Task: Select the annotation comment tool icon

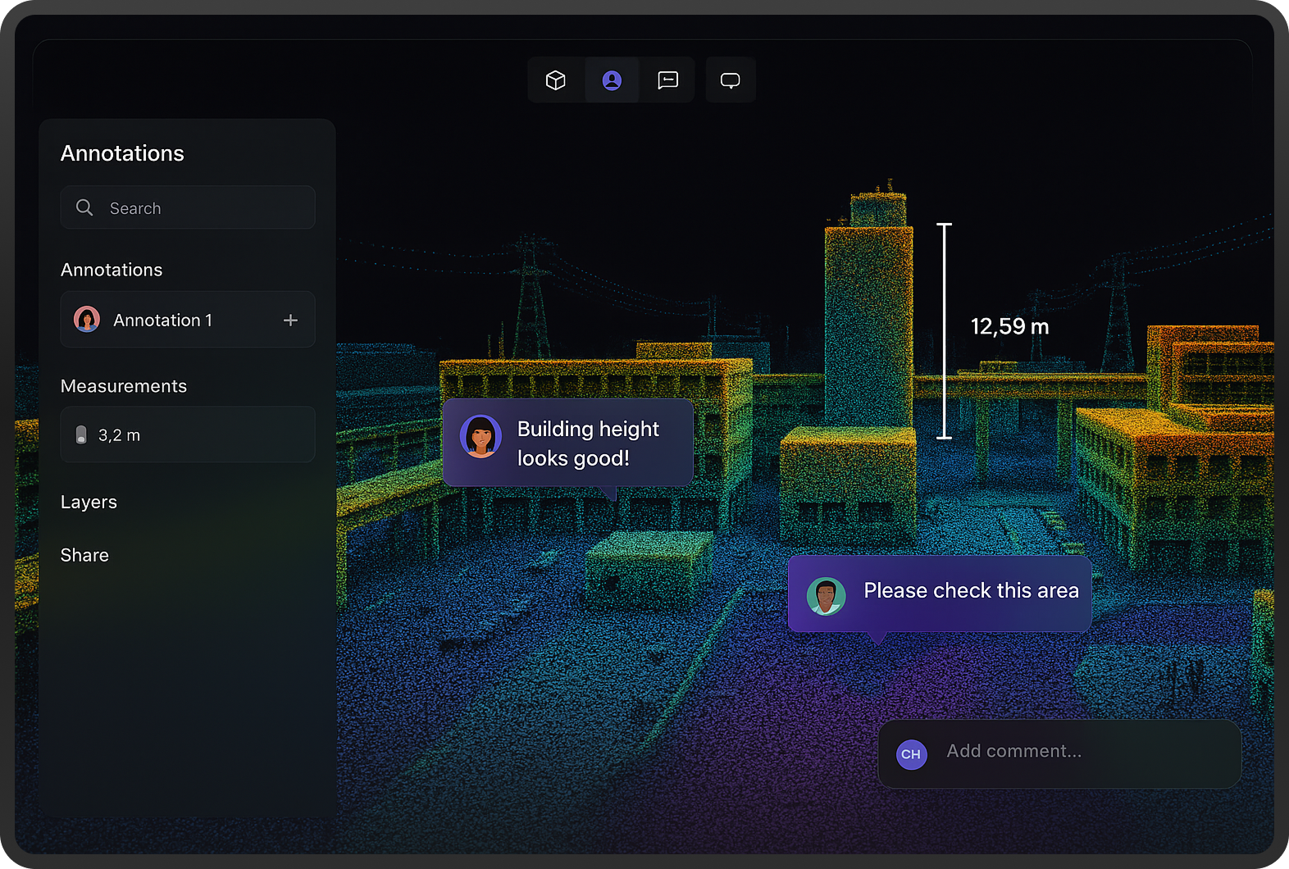Action: 668,80
